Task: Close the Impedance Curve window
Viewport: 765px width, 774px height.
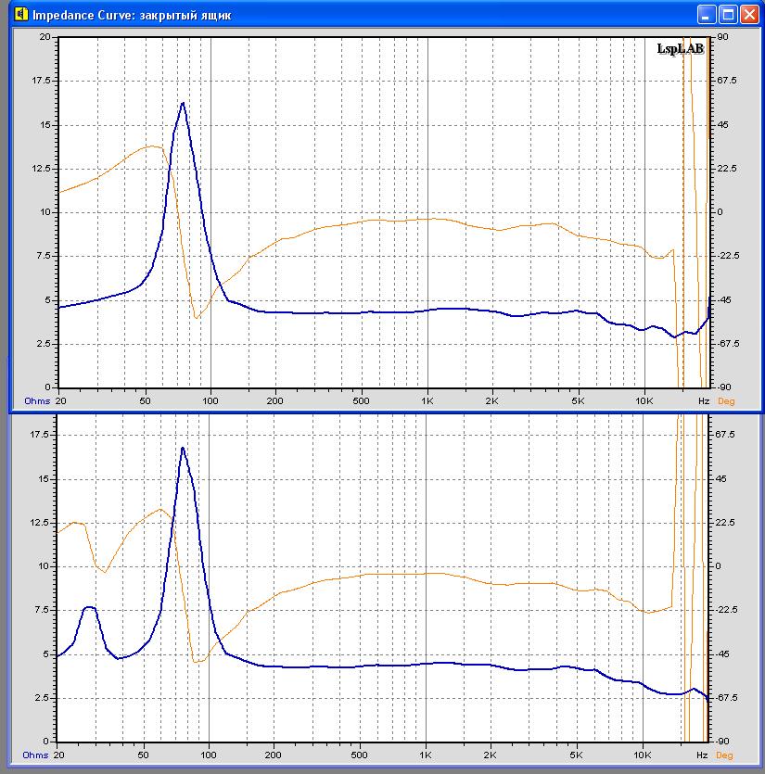Action: click(x=749, y=14)
